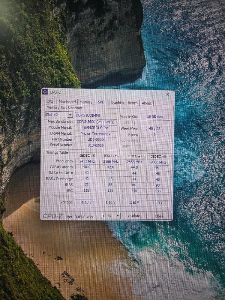The image size is (225, 300).
Task: Click the DDR5-5600 (2800 MHz) bandwidth value
Action: tap(95, 122)
